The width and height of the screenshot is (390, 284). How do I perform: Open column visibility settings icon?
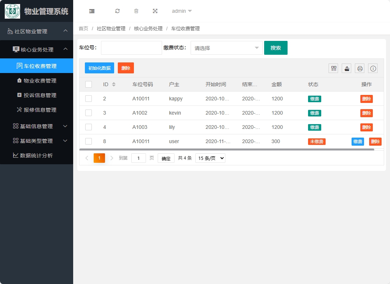[333, 68]
